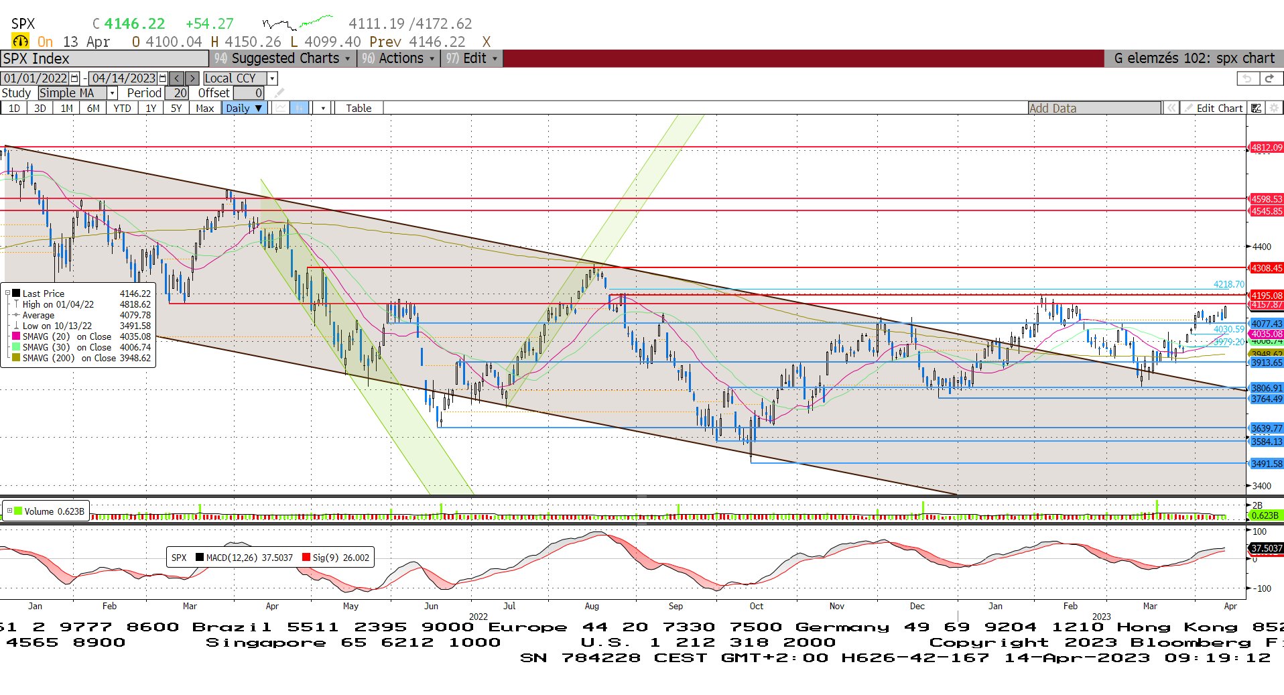Click the study pencil edit icon
1284x695 pixels.
click(280, 93)
